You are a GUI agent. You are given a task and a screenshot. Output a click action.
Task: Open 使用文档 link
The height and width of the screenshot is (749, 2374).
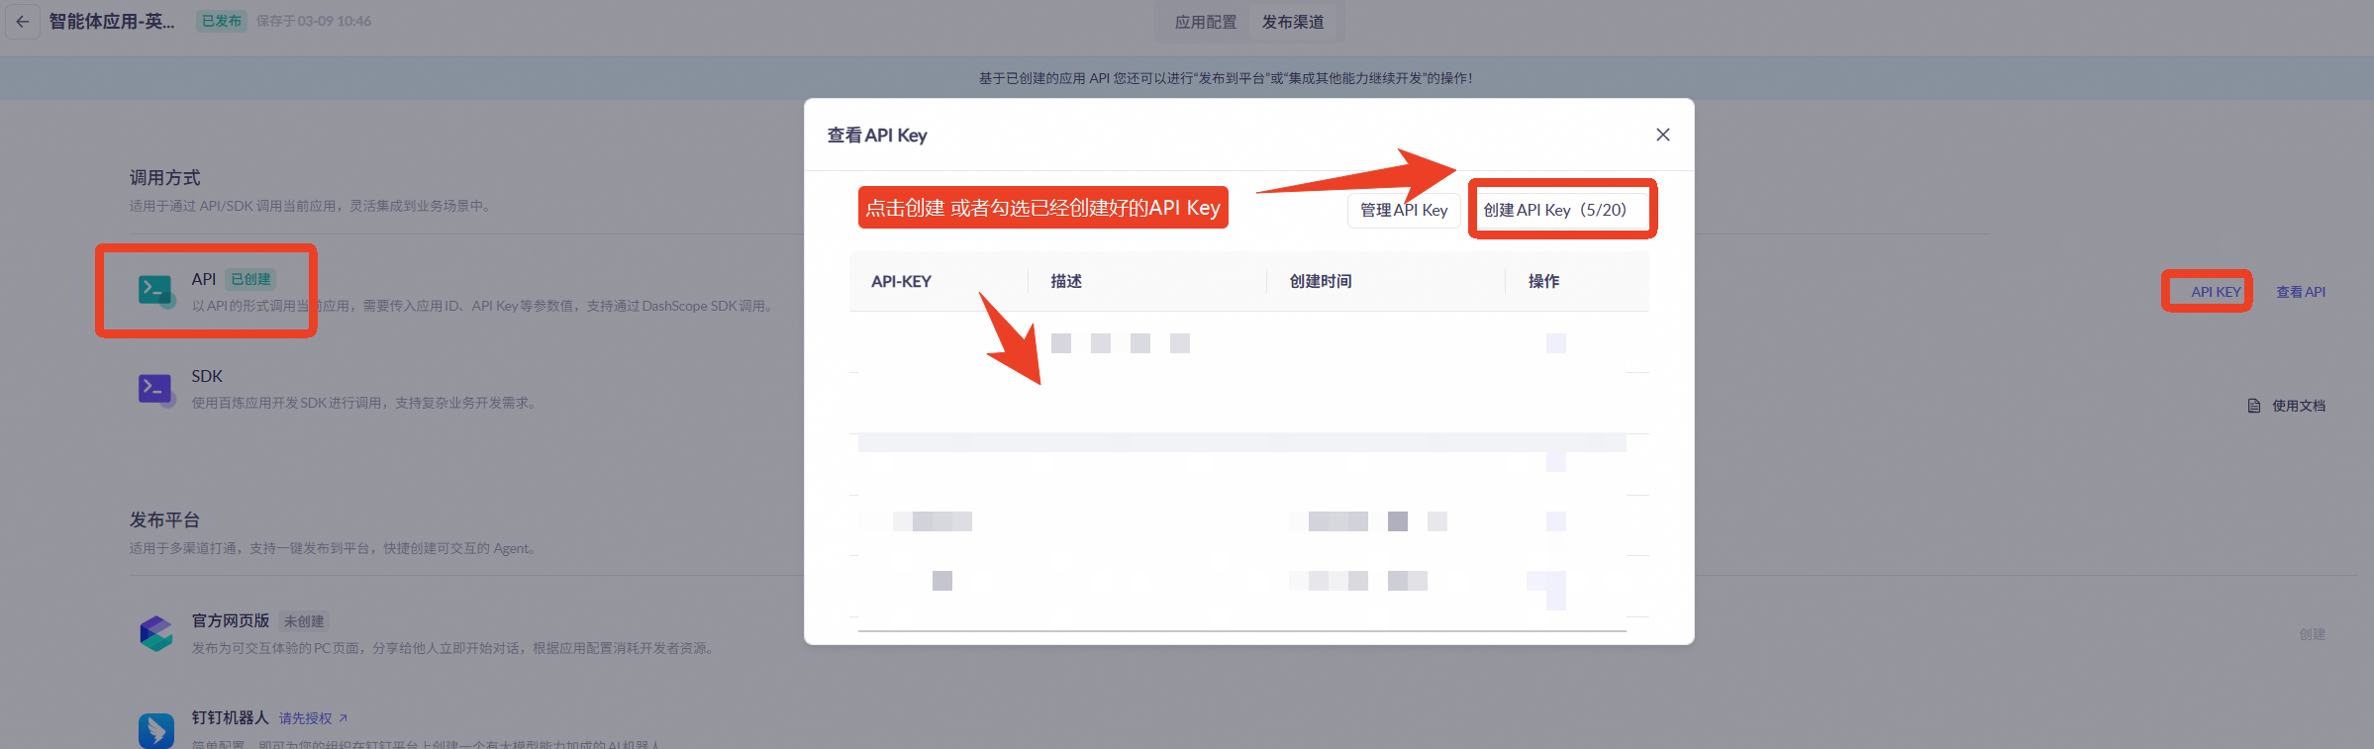[2298, 406]
